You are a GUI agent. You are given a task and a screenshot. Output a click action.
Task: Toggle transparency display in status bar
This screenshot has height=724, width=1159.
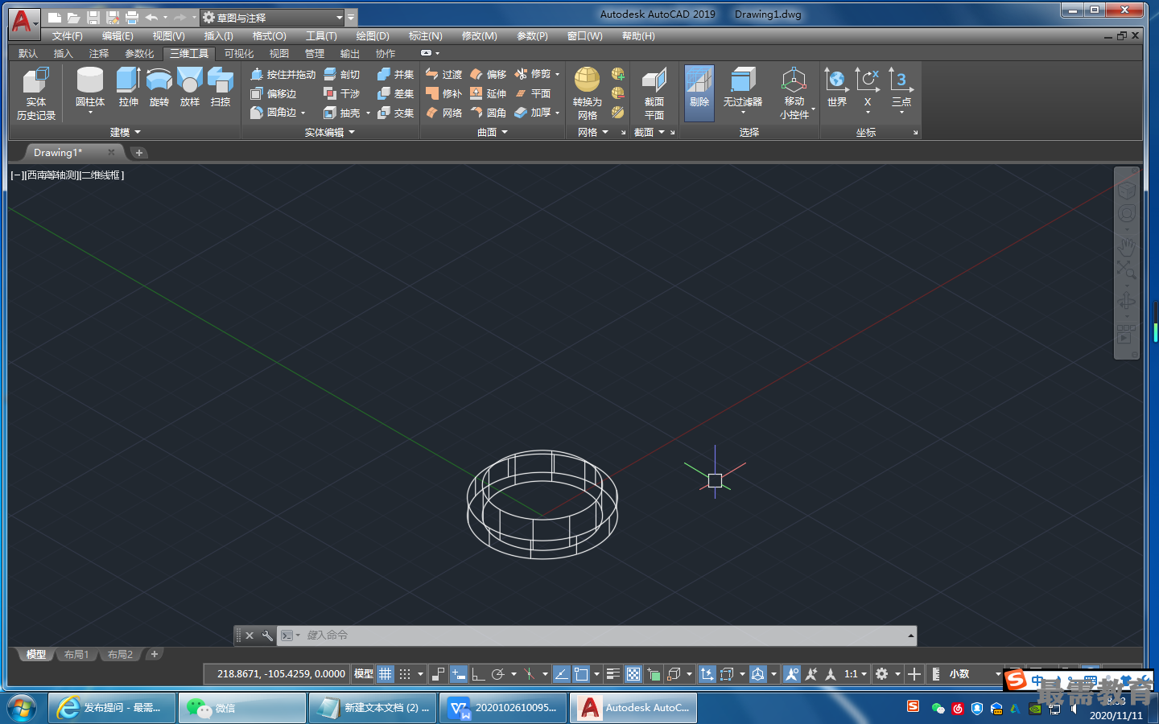point(633,674)
